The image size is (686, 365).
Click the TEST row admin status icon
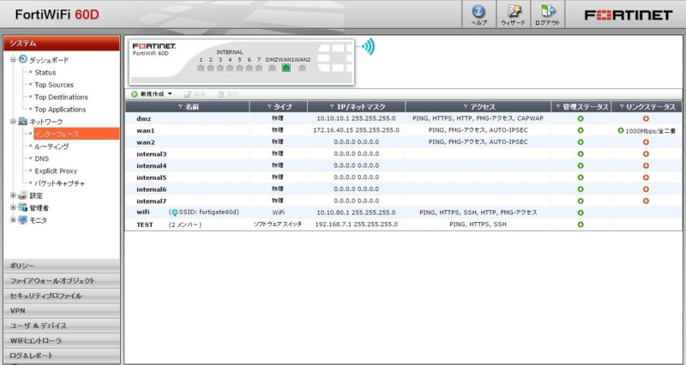[x=581, y=224]
